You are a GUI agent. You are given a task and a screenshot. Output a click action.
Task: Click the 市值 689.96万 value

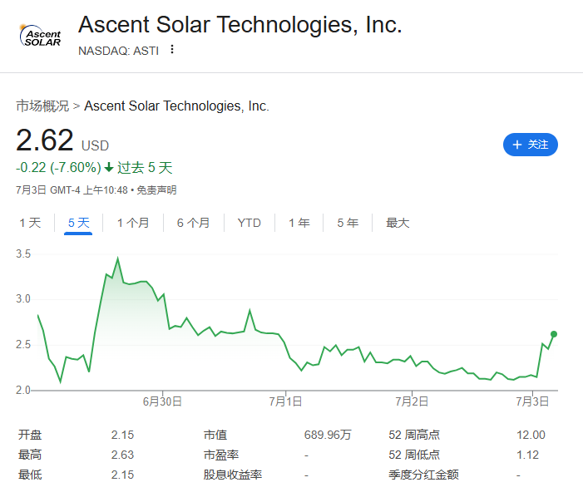click(328, 435)
